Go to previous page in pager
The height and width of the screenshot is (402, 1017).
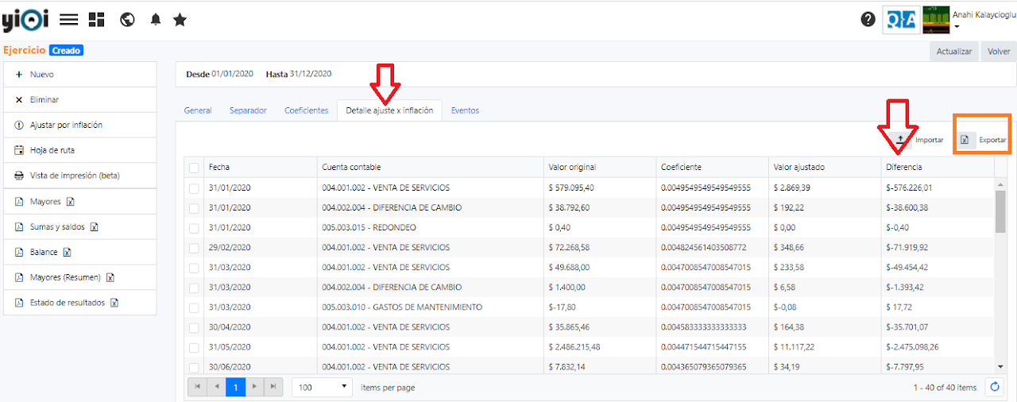[x=216, y=387]
